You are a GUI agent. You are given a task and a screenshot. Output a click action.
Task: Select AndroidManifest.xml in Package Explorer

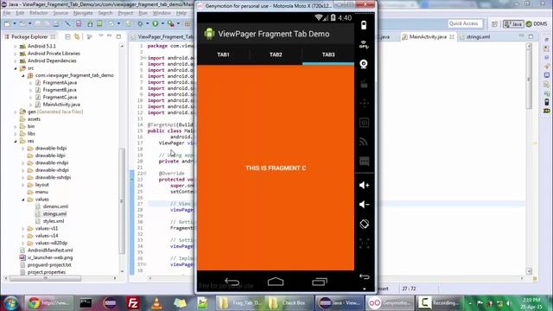tap(50, 251)
